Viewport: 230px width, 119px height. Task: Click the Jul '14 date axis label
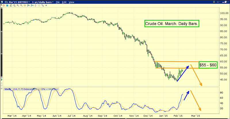(x=72, y=116)
